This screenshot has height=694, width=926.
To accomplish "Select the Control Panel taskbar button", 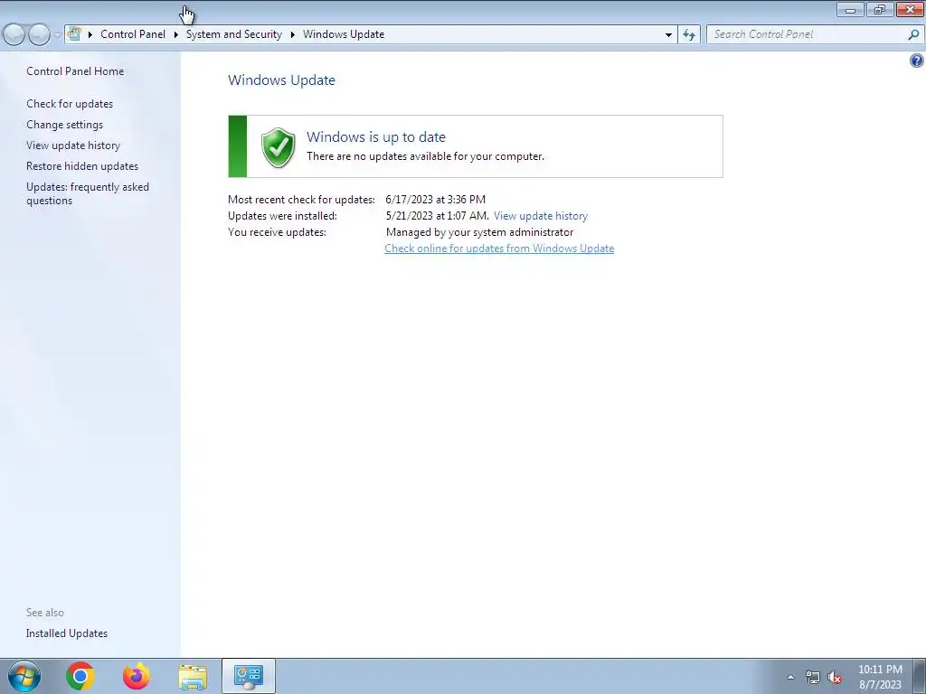I will click(249, 676).
